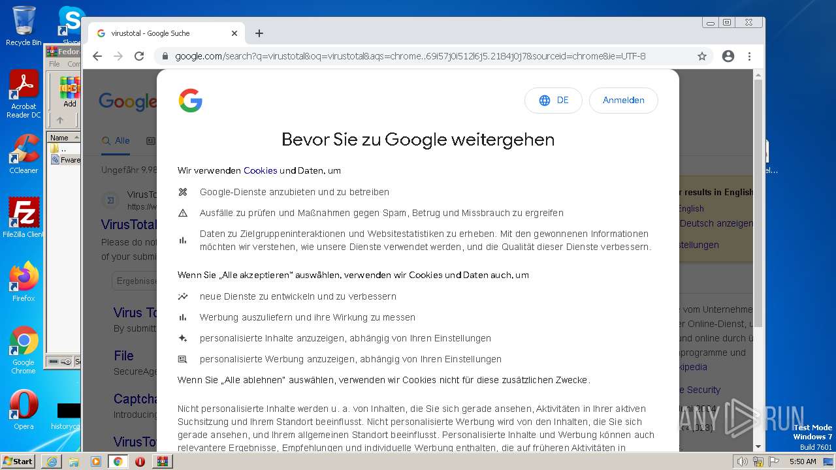Open Opera desktop shortcut
The image size is (836, 470).
pyautogui.click(x=24, y=410)
